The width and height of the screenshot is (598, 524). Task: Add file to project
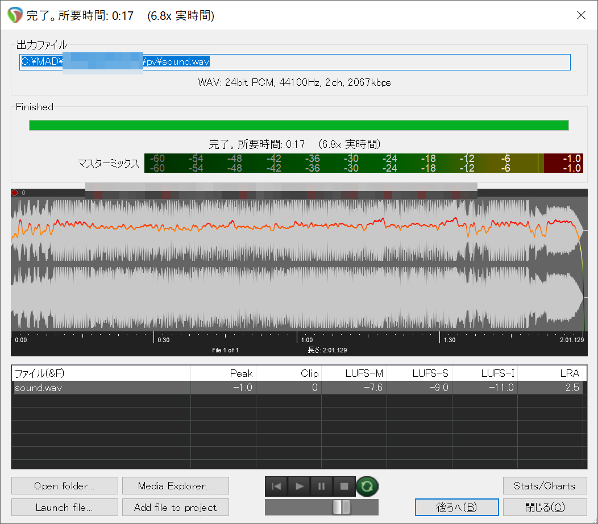(176, 507)
